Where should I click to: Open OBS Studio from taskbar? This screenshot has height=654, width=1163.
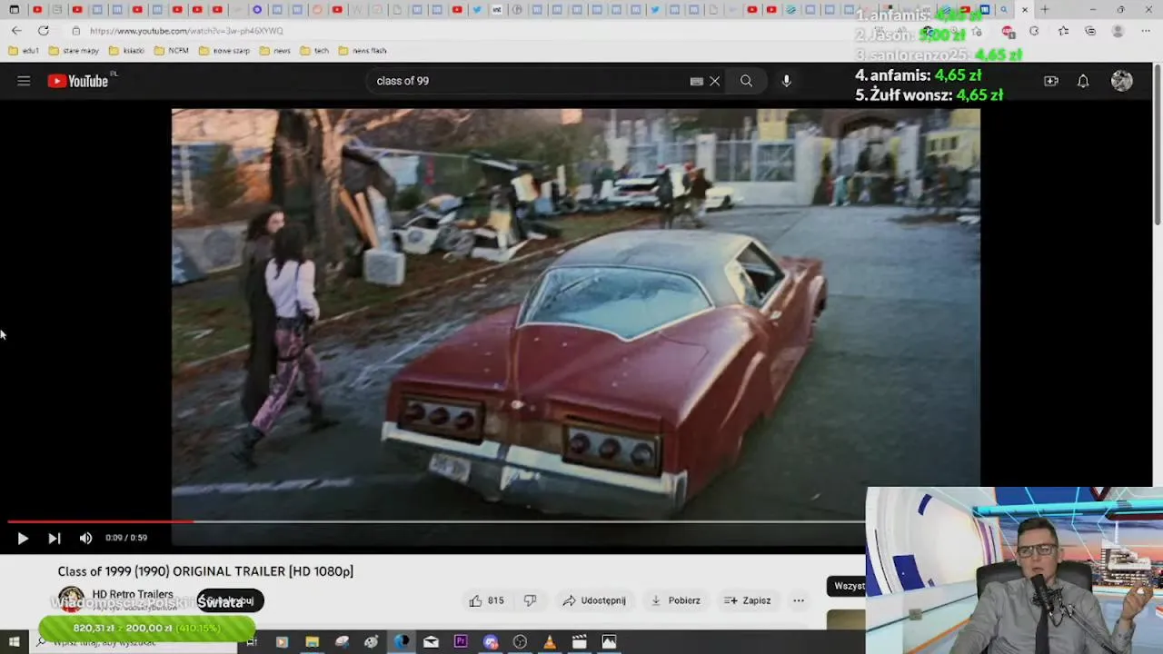click(x=520, y=642)
